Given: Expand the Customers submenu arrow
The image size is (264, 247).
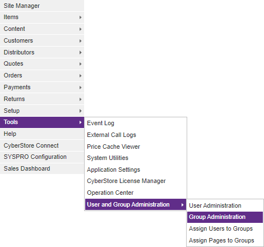Looking at the screenshot, I should 80,41.
